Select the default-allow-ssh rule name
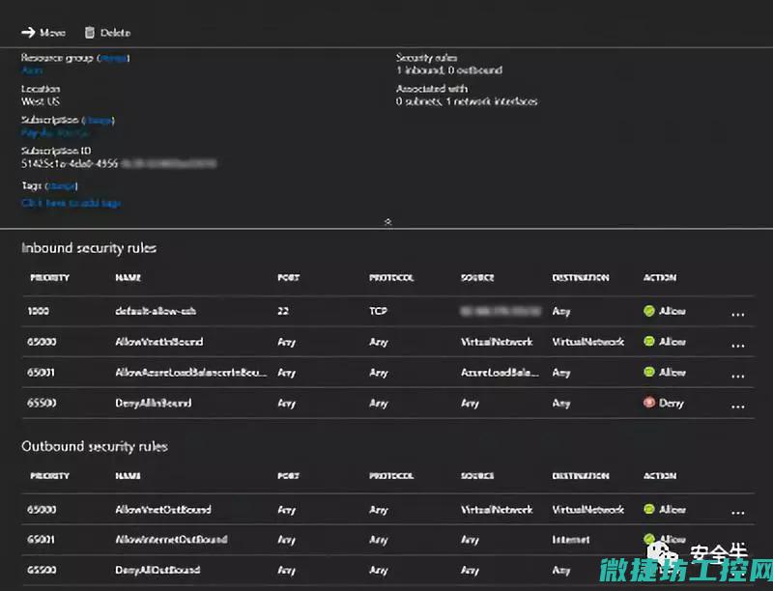Screen dimensions: 773x591 click(156, 311)
